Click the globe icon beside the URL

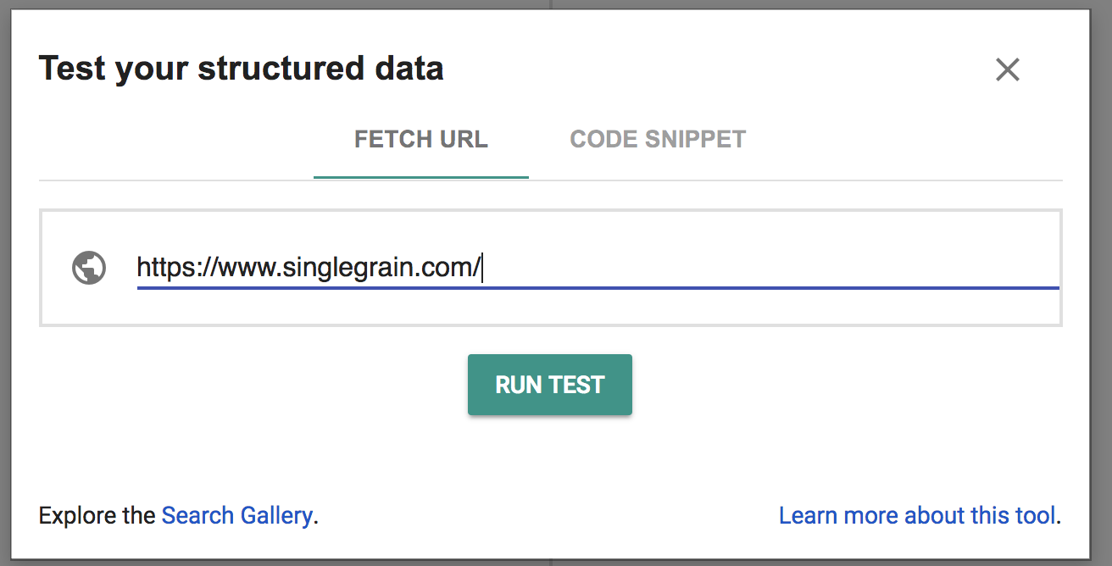pos(89,268)
